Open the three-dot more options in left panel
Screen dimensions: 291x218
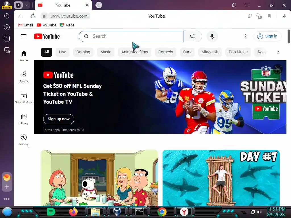pyautogui.click(x=7, y=199)
